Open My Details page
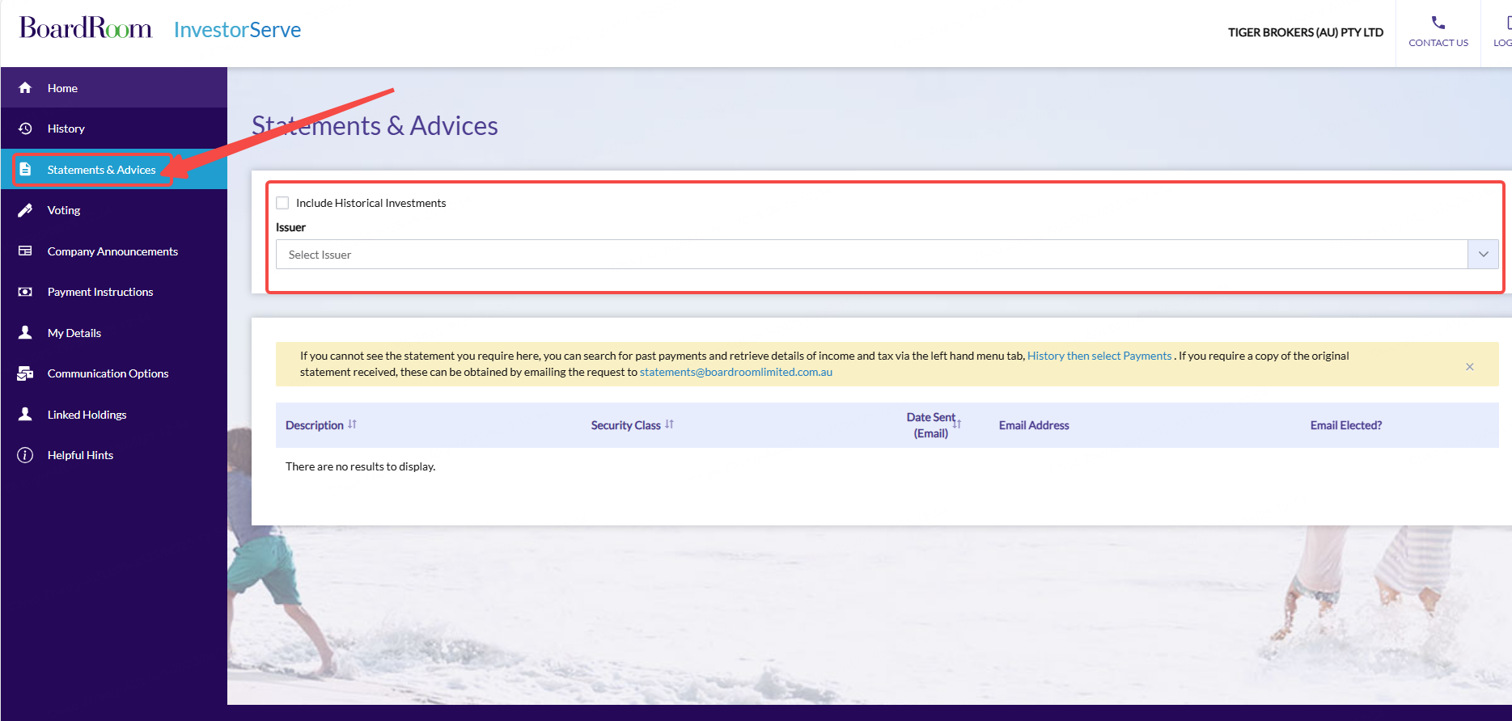This screenshot has height=721, width=1512. point(114,332)
